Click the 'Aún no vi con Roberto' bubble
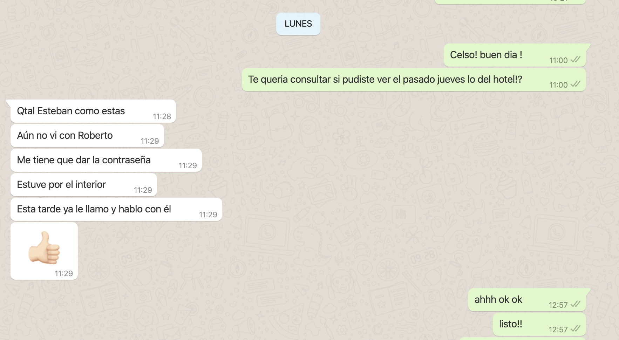Screen dimensions: 619x340 pos(87,136)
